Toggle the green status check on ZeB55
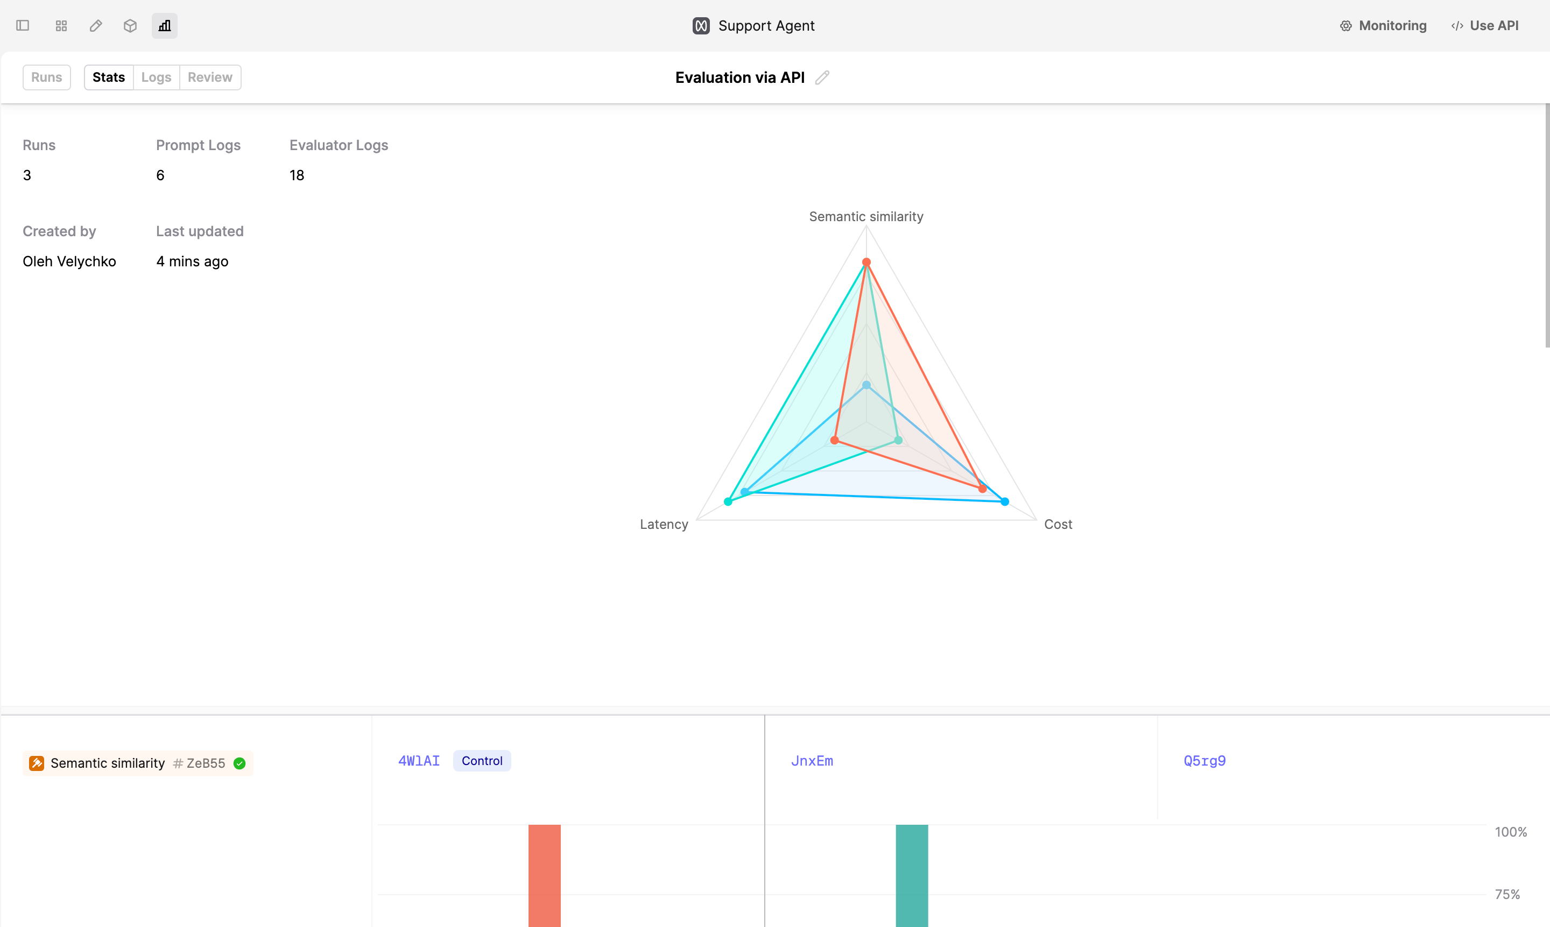This screenshot has width=1550, height=927. coord(239,763)
